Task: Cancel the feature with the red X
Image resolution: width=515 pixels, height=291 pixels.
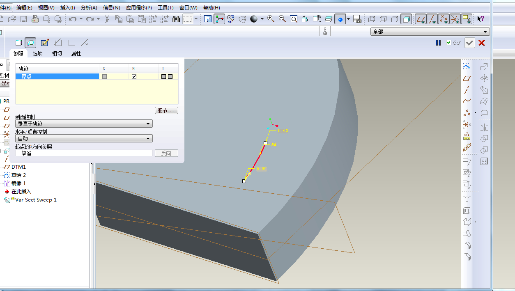Action: point(482,43)
